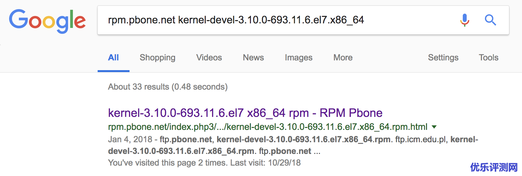Click the result snippet description text

click(x=293, y=145)
